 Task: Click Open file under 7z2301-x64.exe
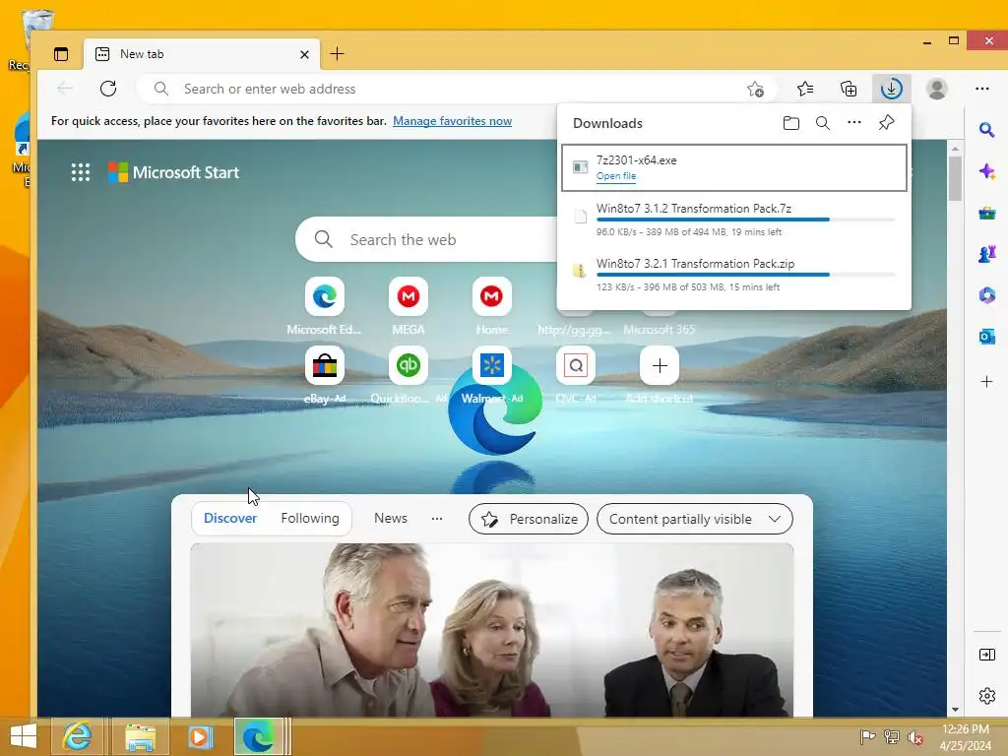click(x=616, y=175)
